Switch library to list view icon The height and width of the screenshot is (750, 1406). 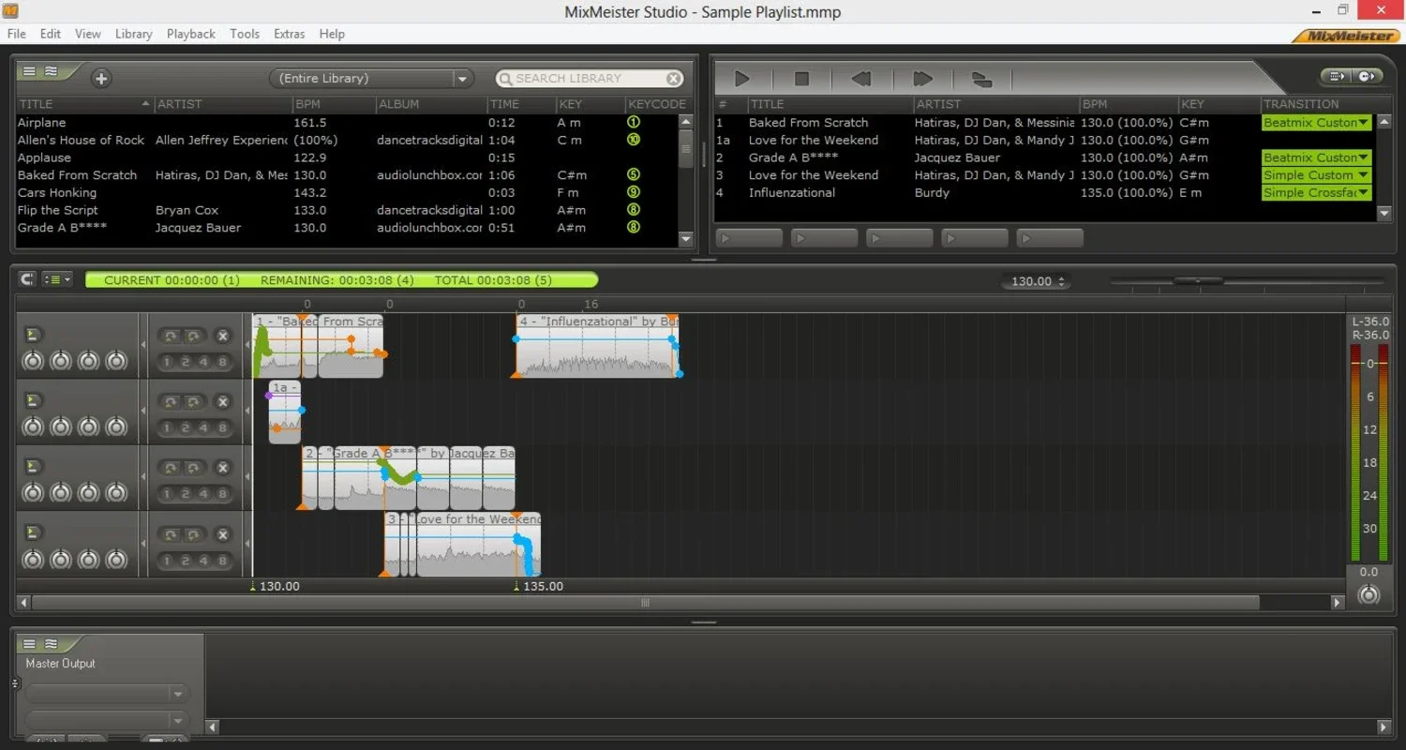coord(30,71)
